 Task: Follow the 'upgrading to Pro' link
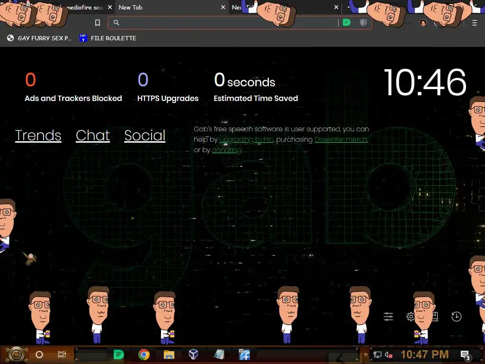(x=246, y=140)
